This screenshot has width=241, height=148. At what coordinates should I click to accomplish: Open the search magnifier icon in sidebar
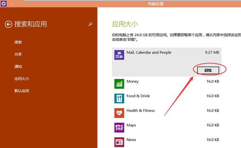click(x=90, y=24)
